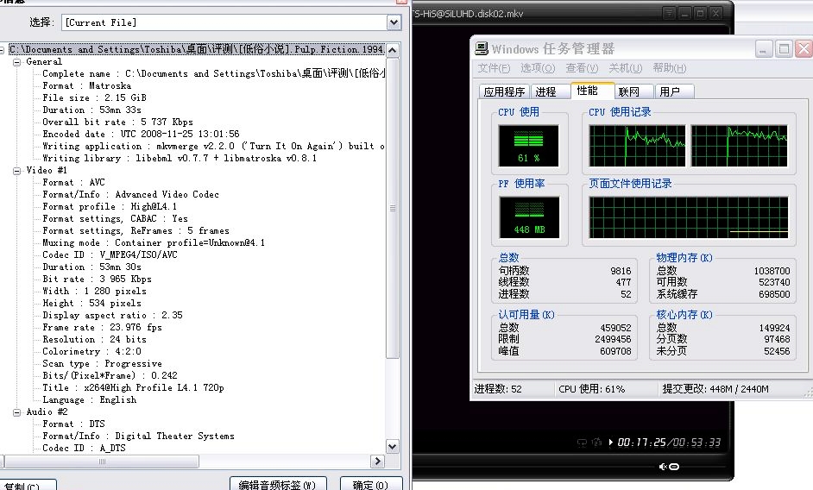
Task: Select the 性能 tab
Action: [x=592, y=91]
